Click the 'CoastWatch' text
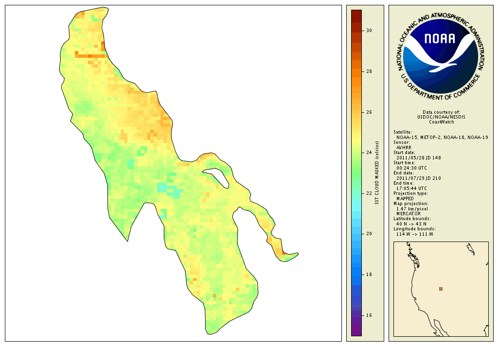This screenshot has width=498, height=346. (442, 122)
